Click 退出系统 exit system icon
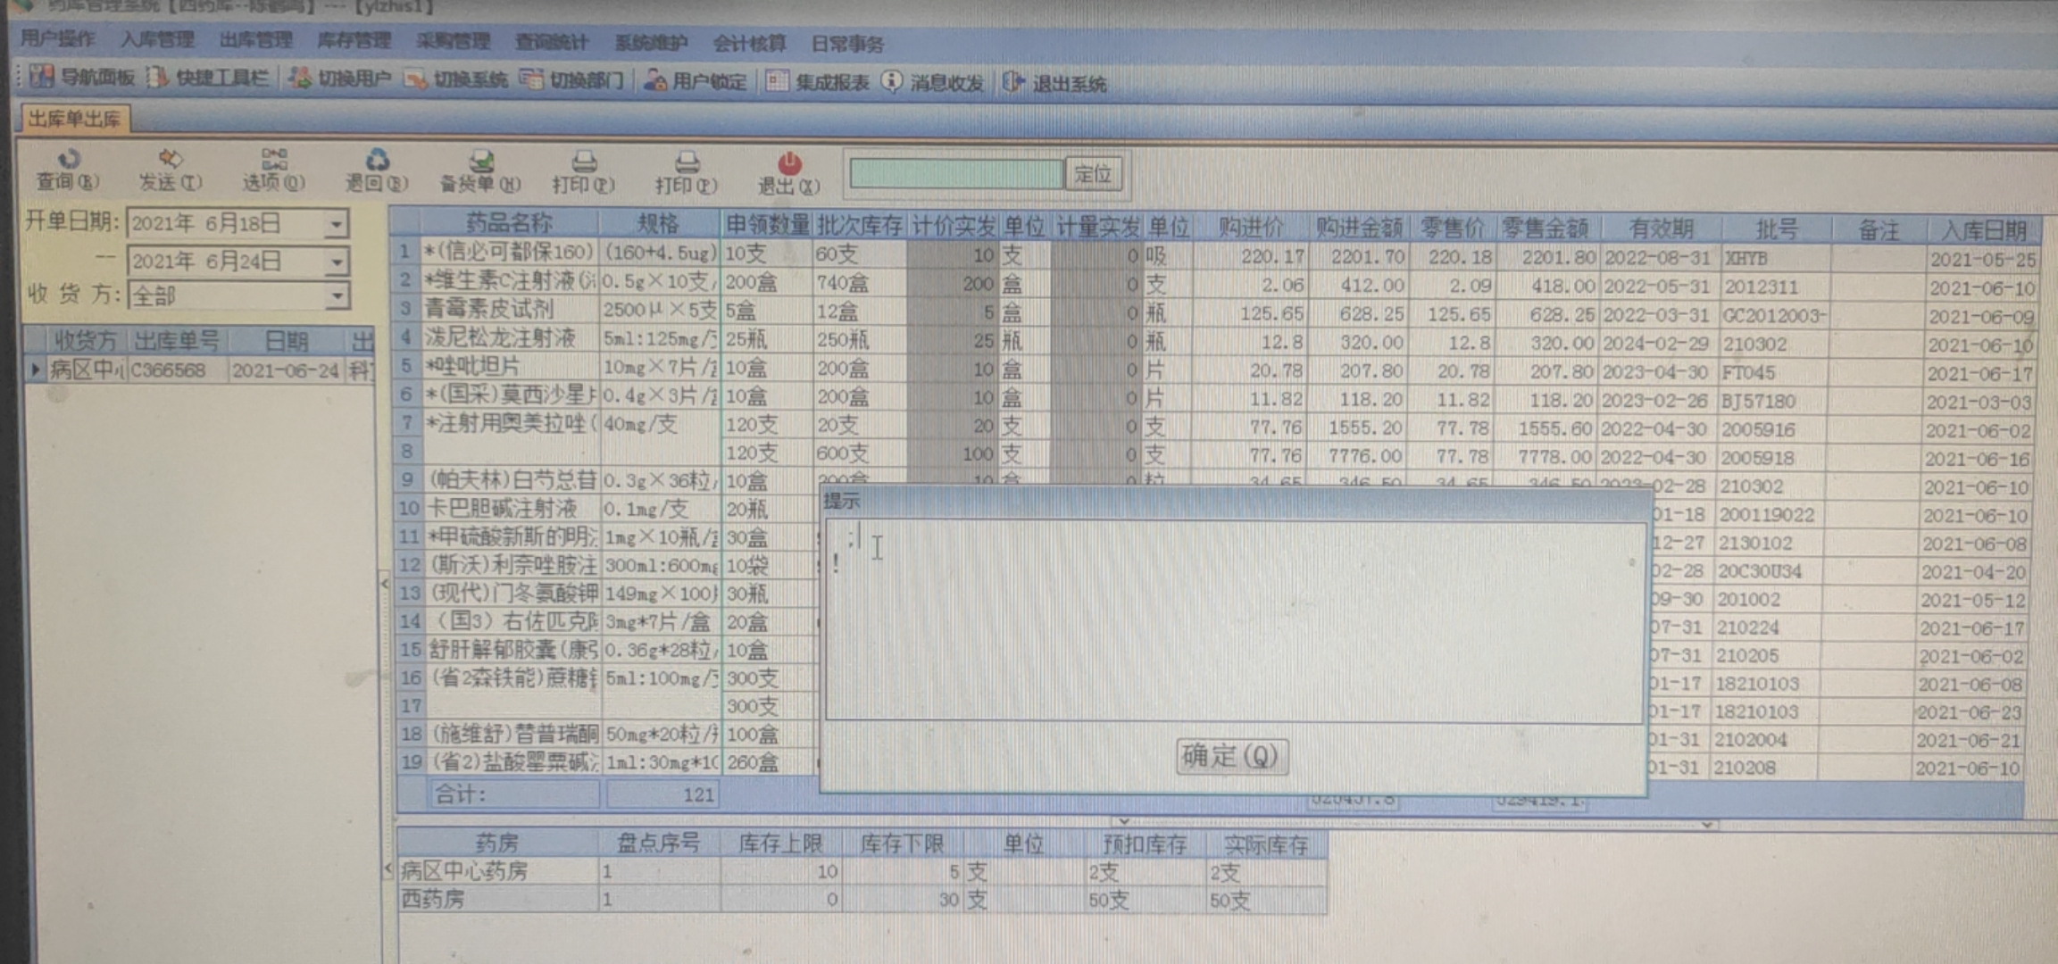Viewport: 2058px width, 964px height. [1013, 83]
